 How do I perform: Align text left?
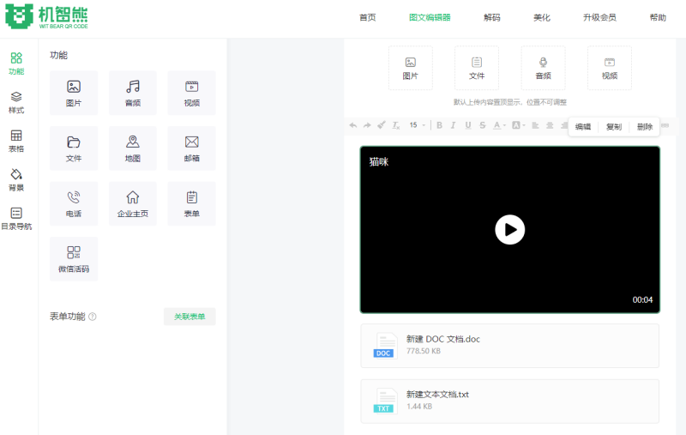[x=535, y=125]
